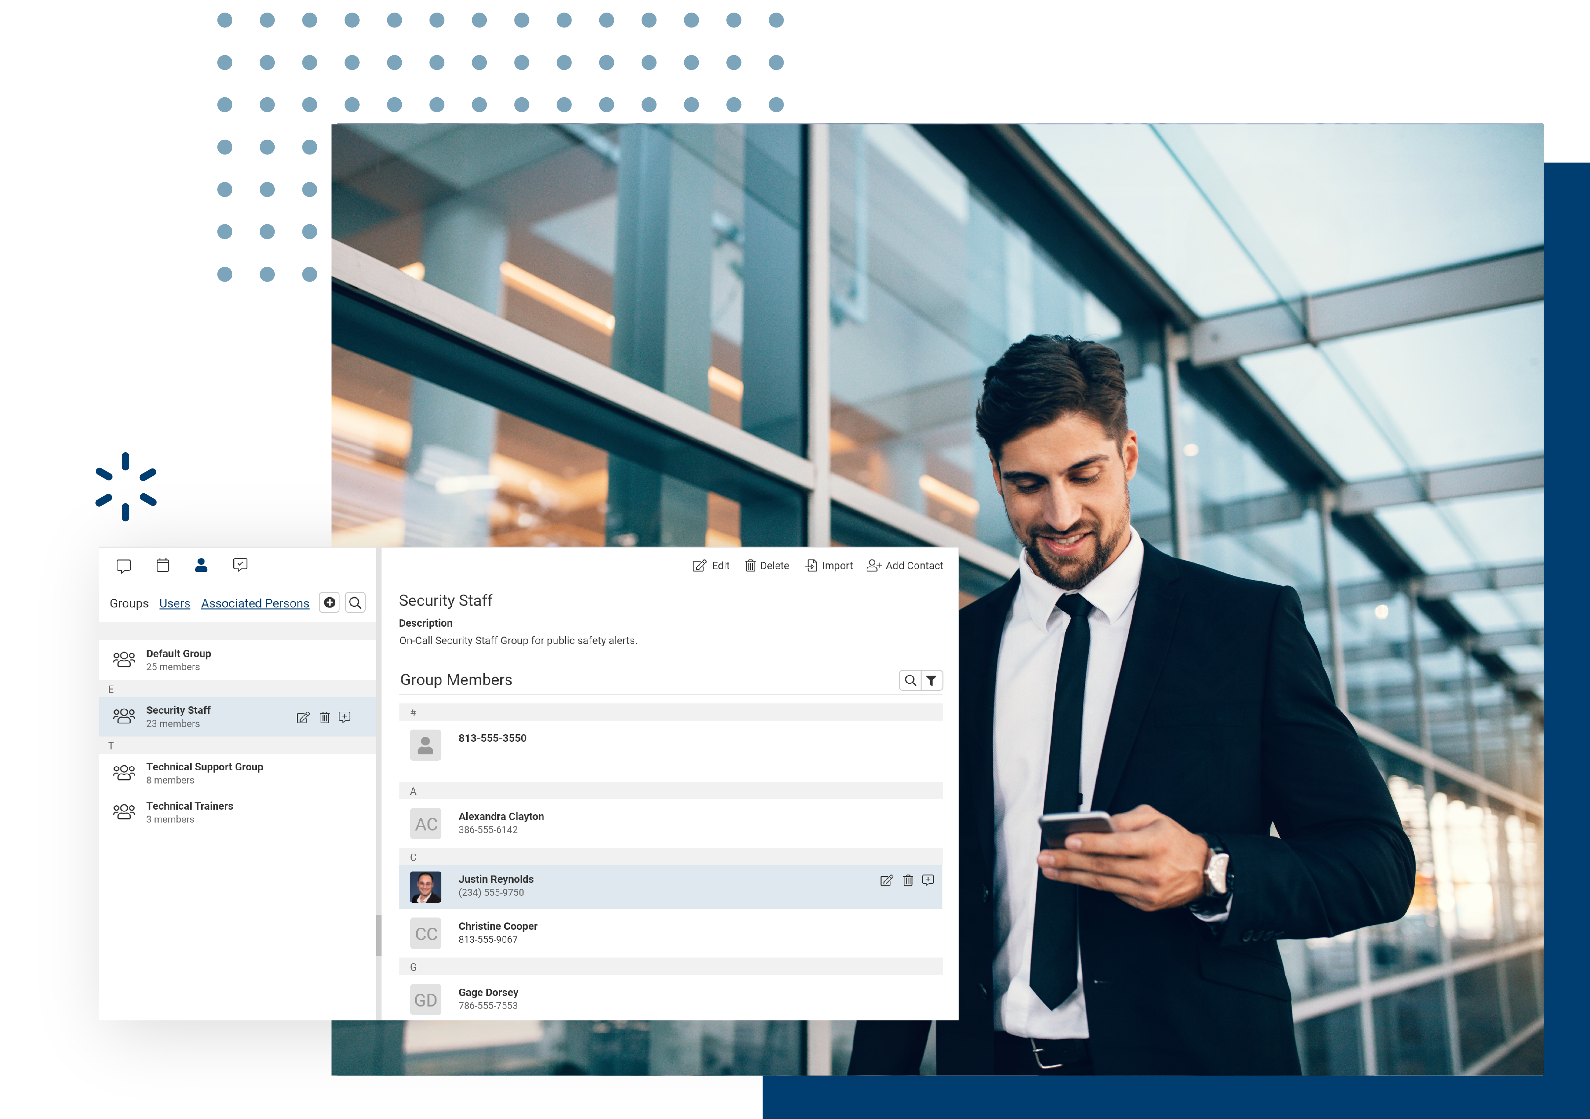This screenshot has width=1590, height=1119.
Task: Click the groups list scrollbar
Action: point(379,935)
